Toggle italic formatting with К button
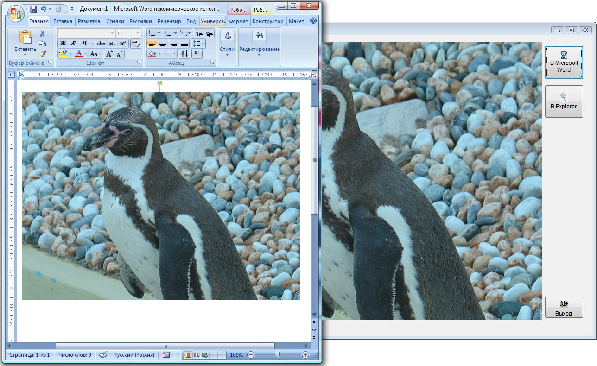This screenshot has width=597, height=366. 73,44
